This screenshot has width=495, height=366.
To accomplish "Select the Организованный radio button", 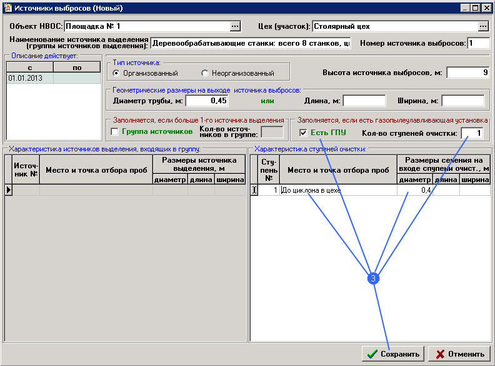I will [116, 73].
